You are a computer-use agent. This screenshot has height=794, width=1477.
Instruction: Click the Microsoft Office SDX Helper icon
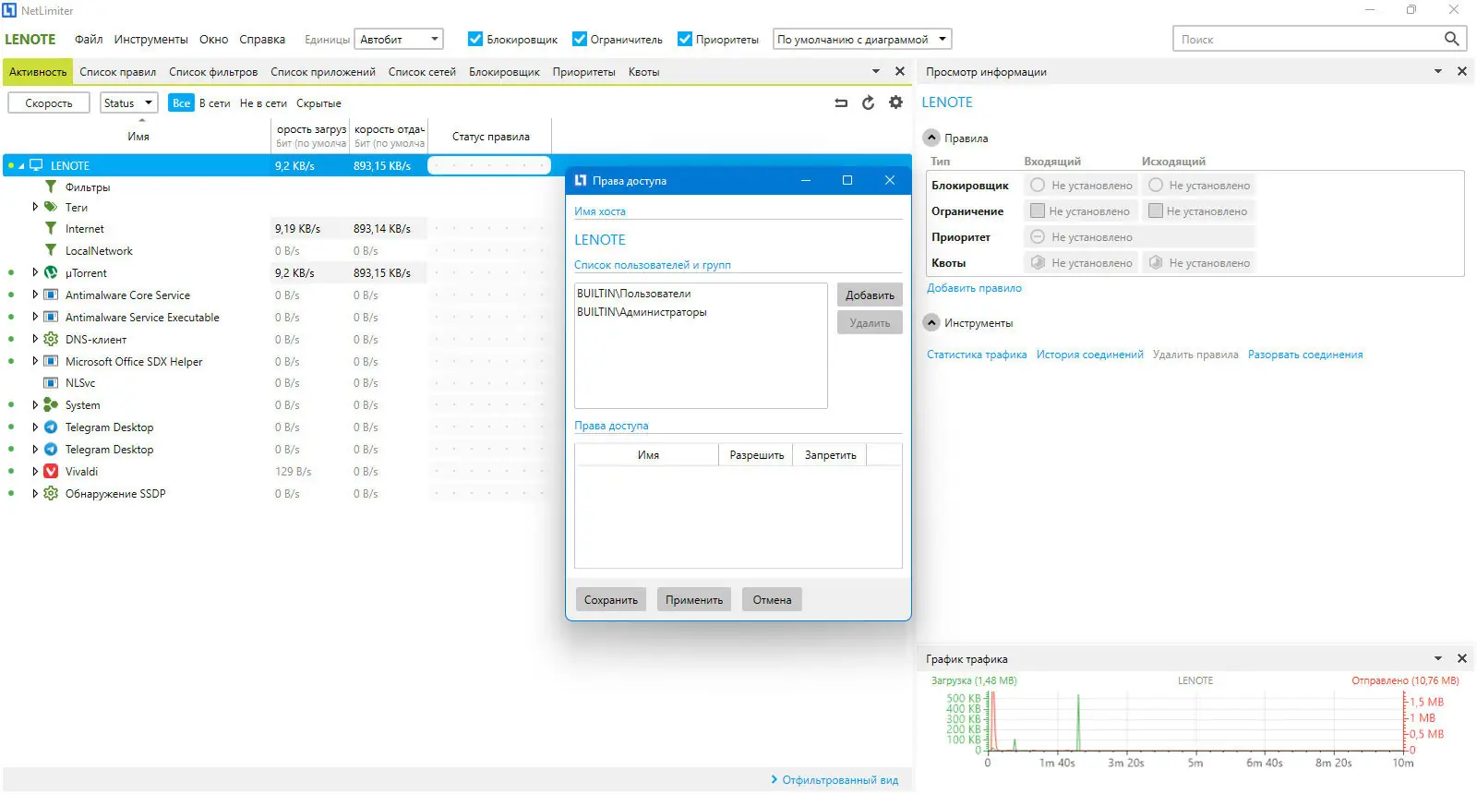pos(51,361)
